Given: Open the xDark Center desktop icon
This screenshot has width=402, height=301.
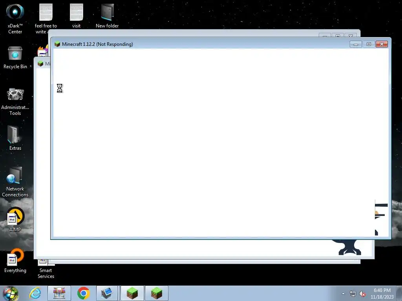Looking at the screenshot, I should pos(15,19).
